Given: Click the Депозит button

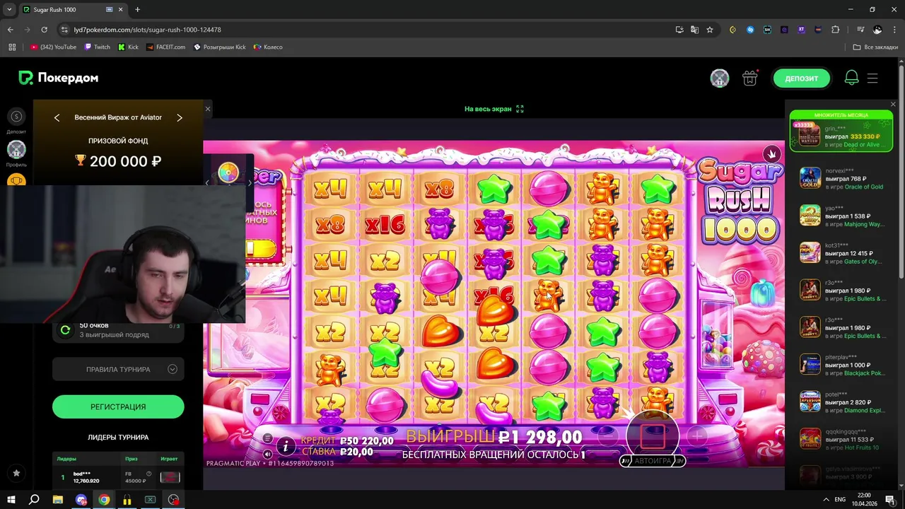Looking at the screenshot, I should [801, 78].
